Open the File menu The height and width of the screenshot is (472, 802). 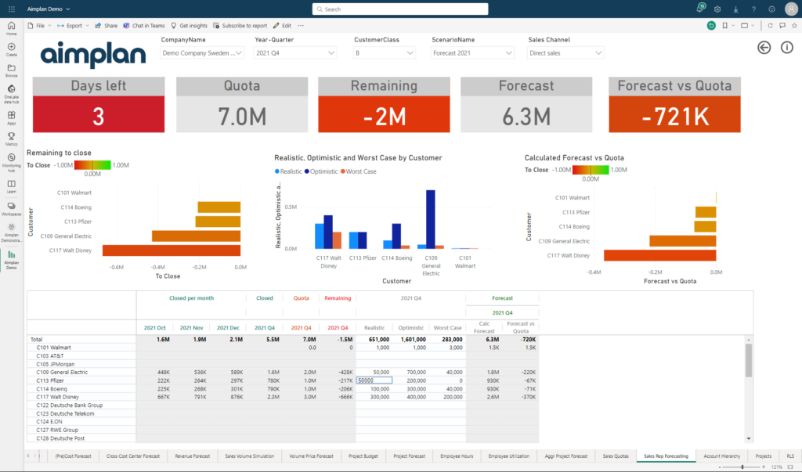pyautogui.click(x=39, y=26)
